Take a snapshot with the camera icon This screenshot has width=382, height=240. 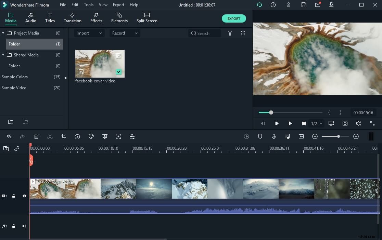point(345,123)
